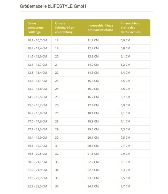Select the insole length cell "15,3 CM"
Image resolution: width=168 pixels, height=194 pixels.
tap(93, 81)
